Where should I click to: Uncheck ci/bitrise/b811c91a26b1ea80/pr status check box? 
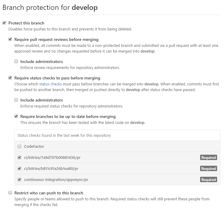click(19, 168)
